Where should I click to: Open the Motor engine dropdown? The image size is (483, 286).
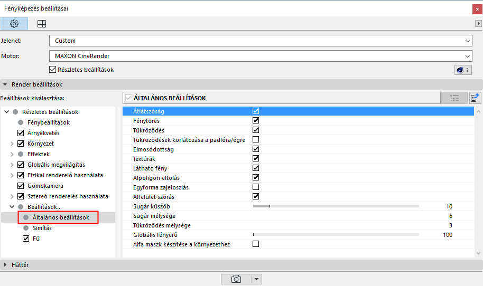[261, 56]
